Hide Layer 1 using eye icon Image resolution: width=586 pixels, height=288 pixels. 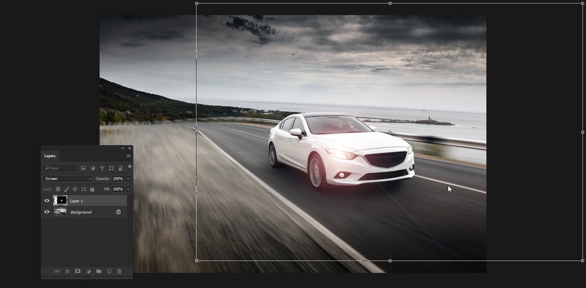(47, 201)
